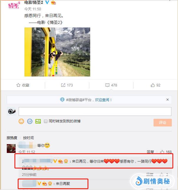The height and width of the screenshot is (190, 178).
Task: Attach a picture with the green image icon
Action: click(x=38, y=121)
